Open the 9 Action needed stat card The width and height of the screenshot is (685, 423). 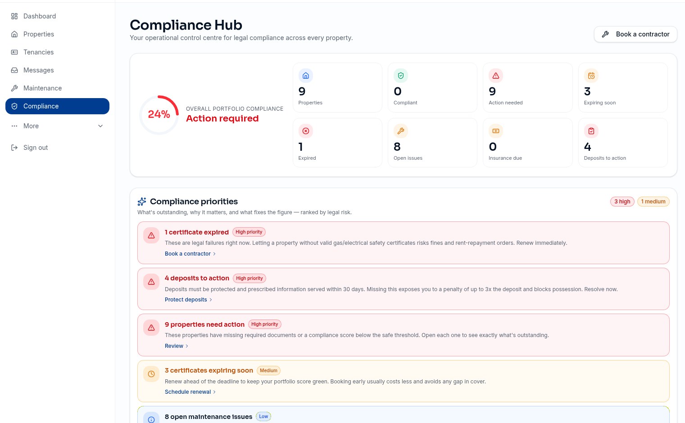(x=528, y=87)
